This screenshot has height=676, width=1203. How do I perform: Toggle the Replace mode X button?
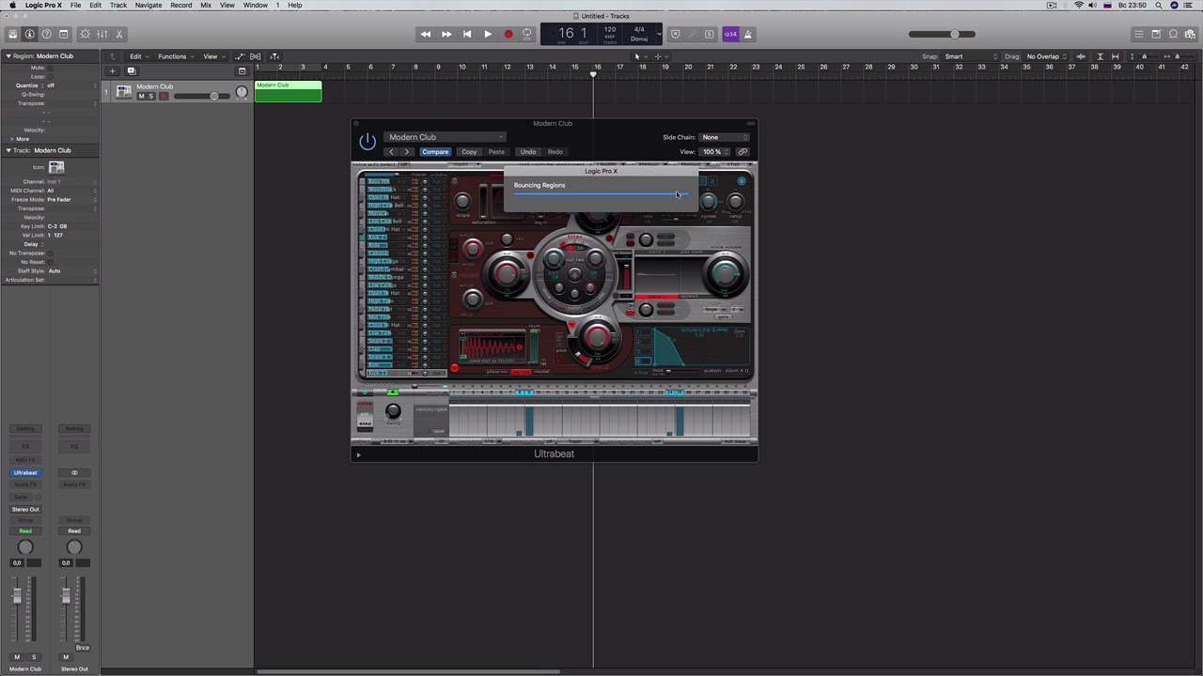point(675,35)
